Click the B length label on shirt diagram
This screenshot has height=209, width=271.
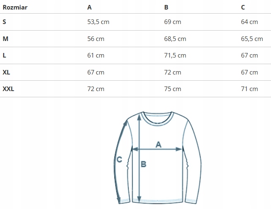click(144, 164)
